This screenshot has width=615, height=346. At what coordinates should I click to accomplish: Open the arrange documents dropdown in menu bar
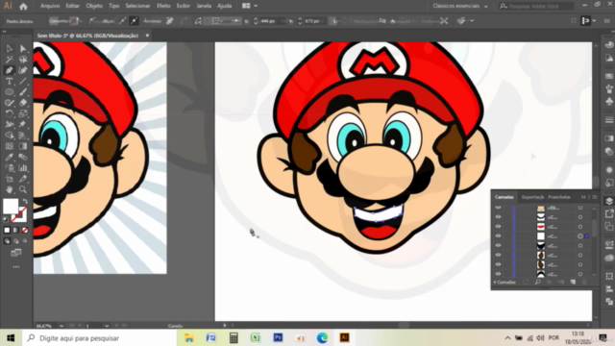[x=250, y=6]
